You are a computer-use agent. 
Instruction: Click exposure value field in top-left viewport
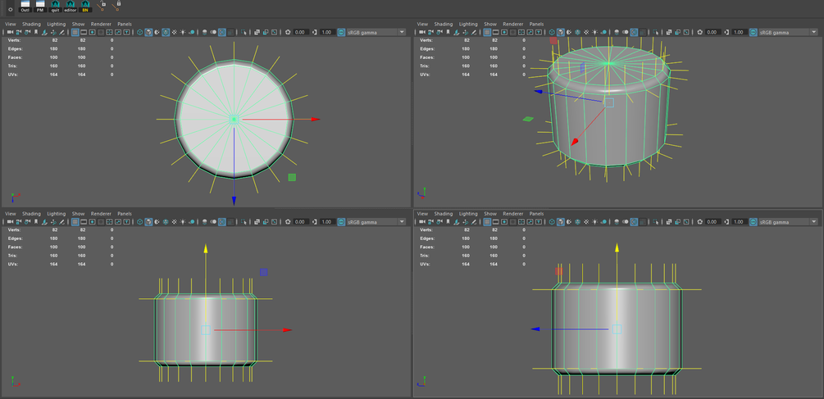point(300,32)
